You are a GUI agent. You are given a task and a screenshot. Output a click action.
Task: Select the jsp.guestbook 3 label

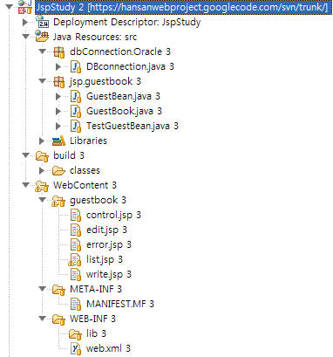[x=105, y=82]
